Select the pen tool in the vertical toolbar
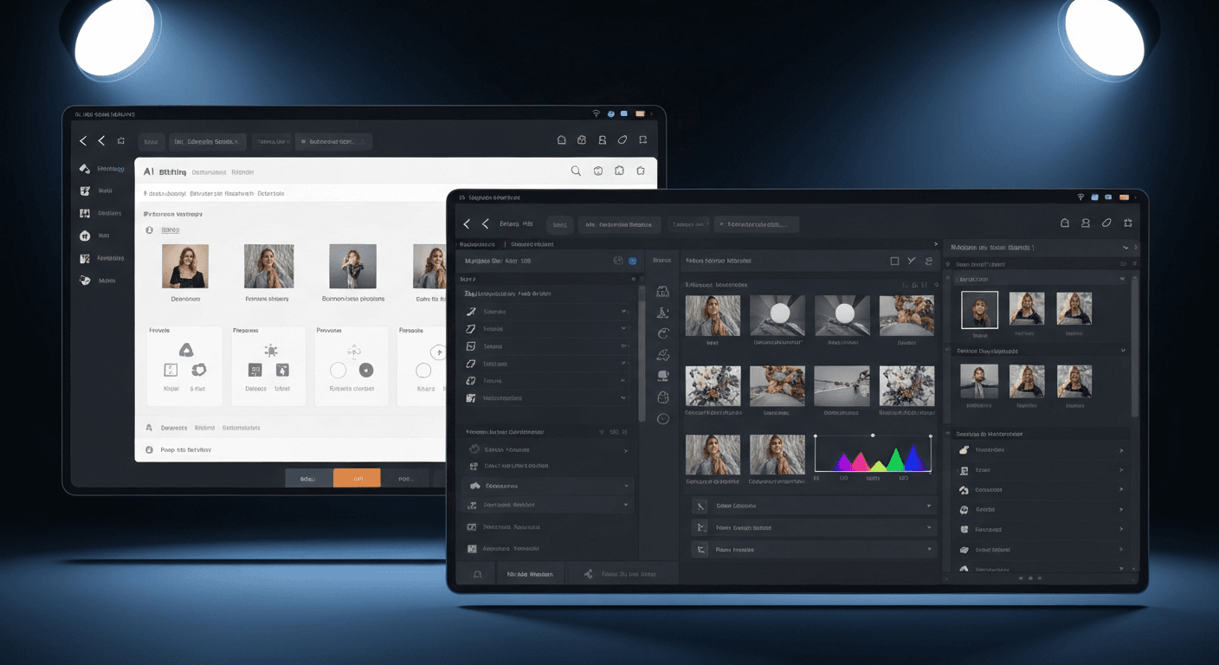 tap(662, 312)
